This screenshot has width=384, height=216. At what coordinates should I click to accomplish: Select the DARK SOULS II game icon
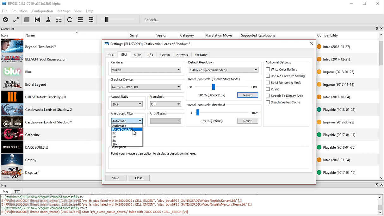(x=12, y=147)
